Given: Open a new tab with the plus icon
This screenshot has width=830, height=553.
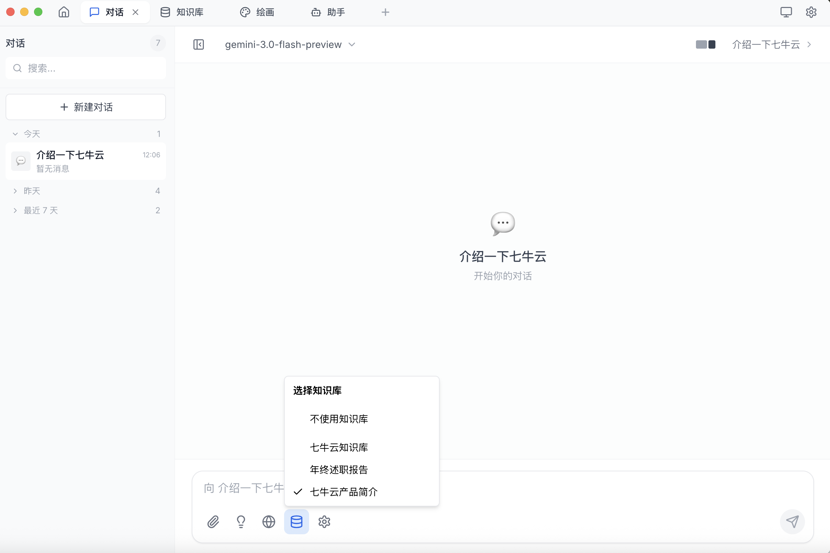Looking at the screenshot, I should [x=385, y=12].
